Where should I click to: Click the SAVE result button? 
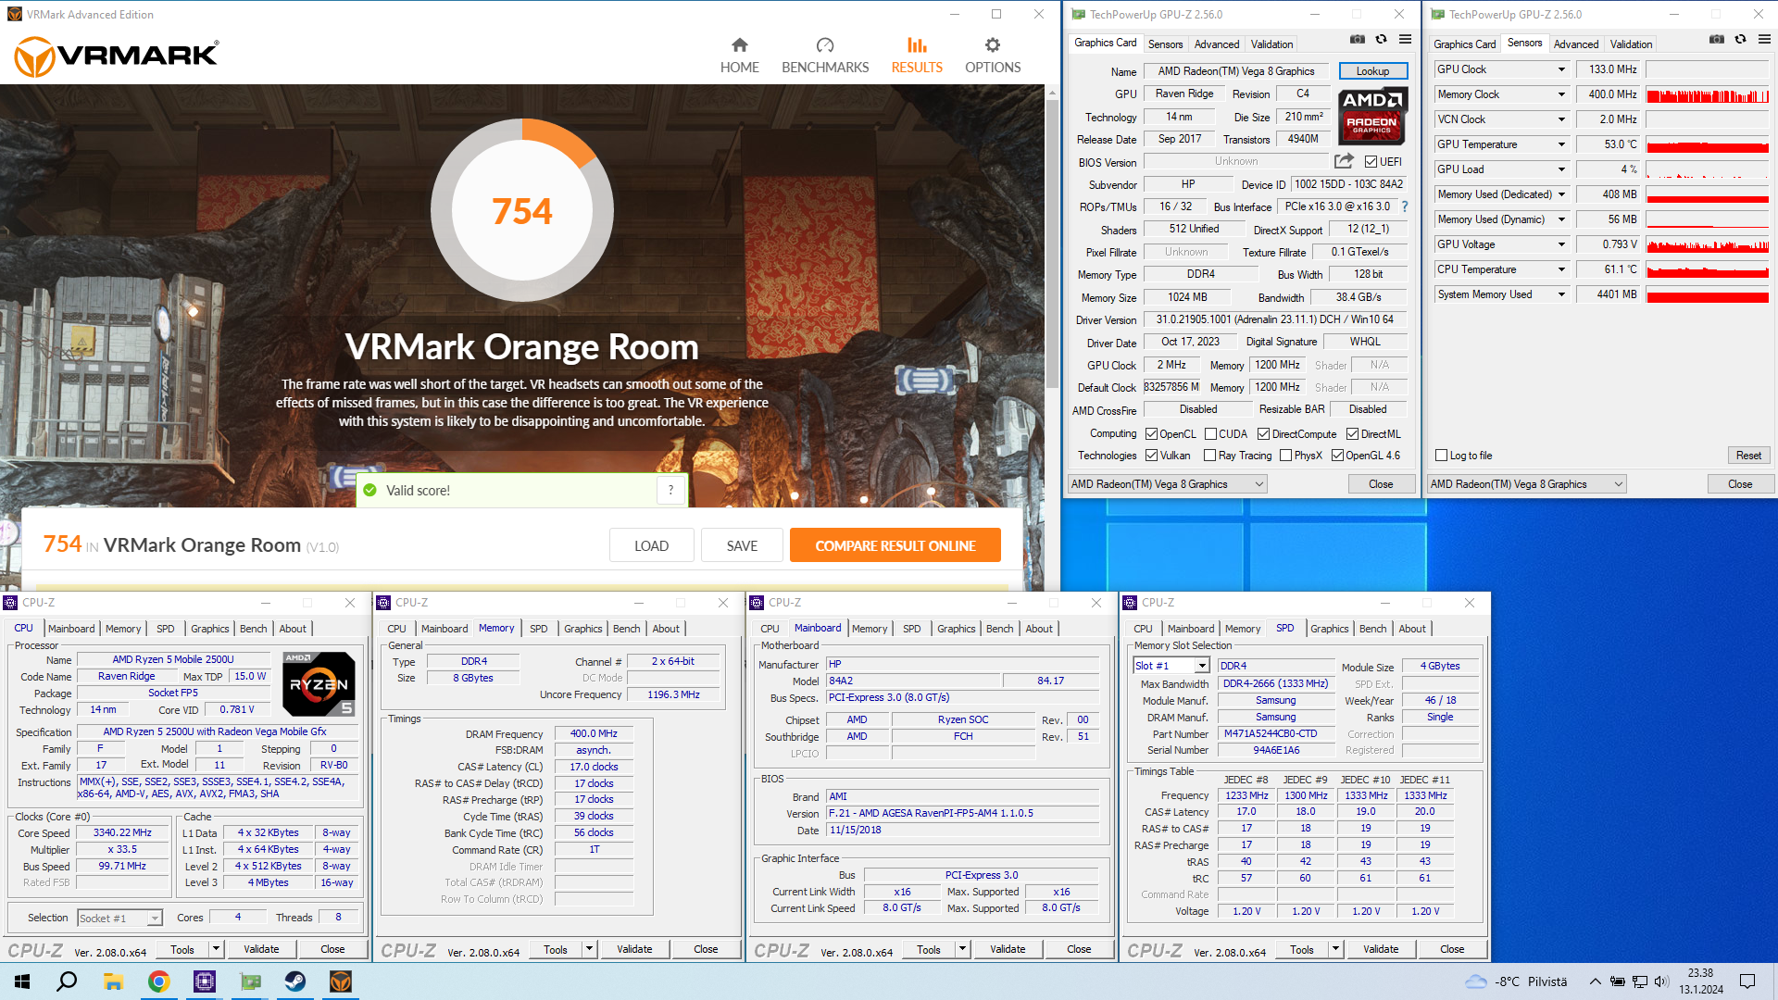point(742,545)
